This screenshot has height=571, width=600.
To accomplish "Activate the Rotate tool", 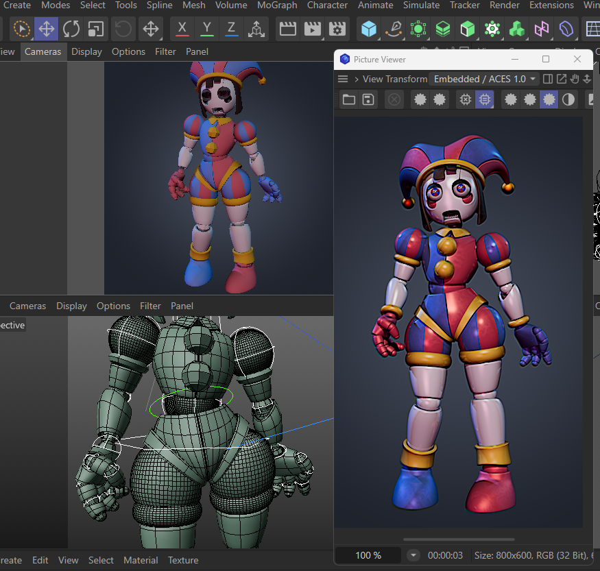I will (x=71, y=29).
